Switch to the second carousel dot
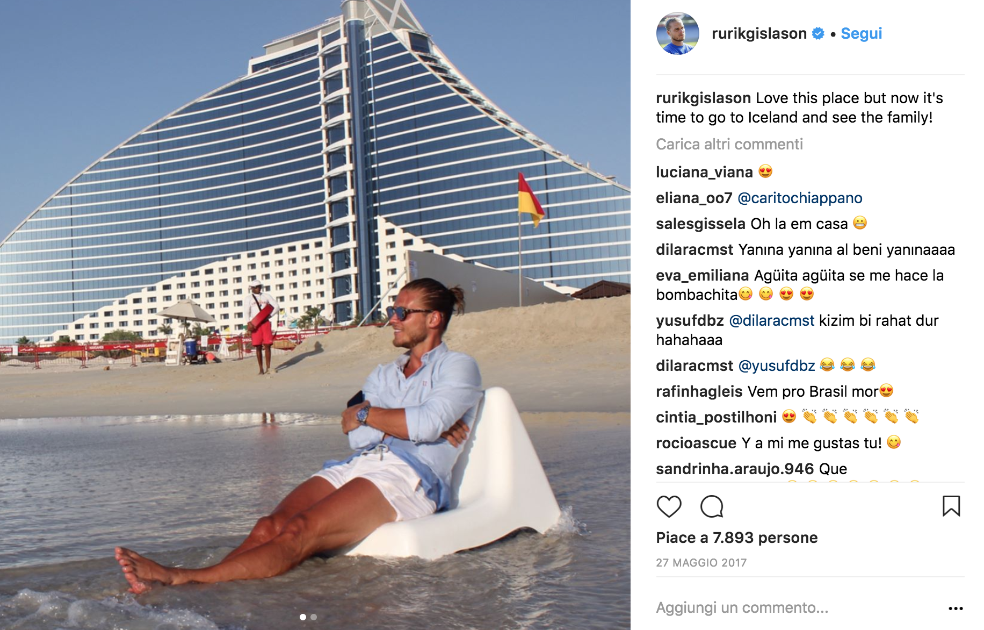The height and width of the screenshot is (630, 984). click(x=314, y=617)
